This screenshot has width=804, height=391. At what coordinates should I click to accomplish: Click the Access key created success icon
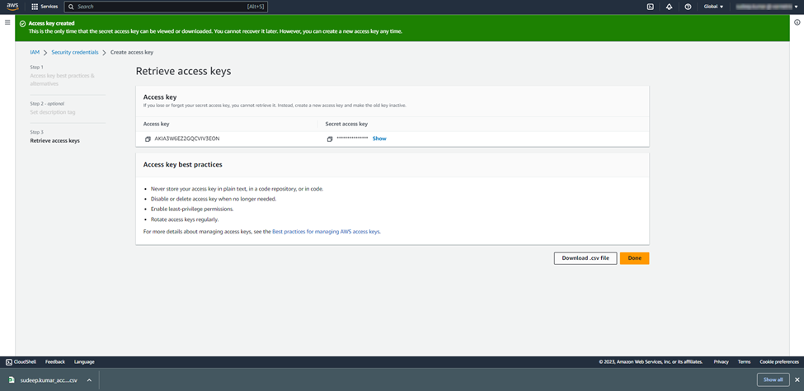tap(22, 24)
